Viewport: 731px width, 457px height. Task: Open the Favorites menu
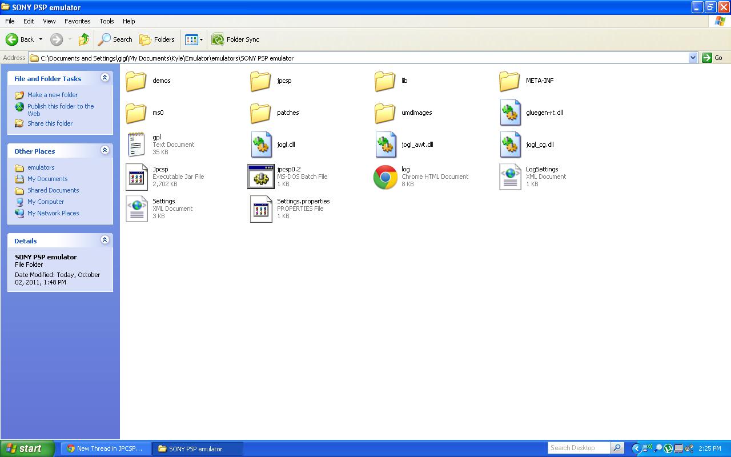(x=77, y=21)
